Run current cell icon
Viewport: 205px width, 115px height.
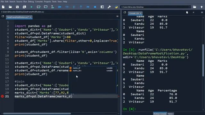(38, 7)
